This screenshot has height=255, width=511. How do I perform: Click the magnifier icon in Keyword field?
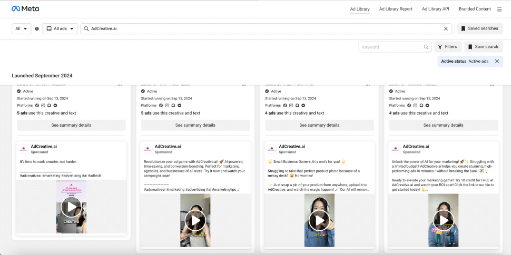(x=426, y=47)
